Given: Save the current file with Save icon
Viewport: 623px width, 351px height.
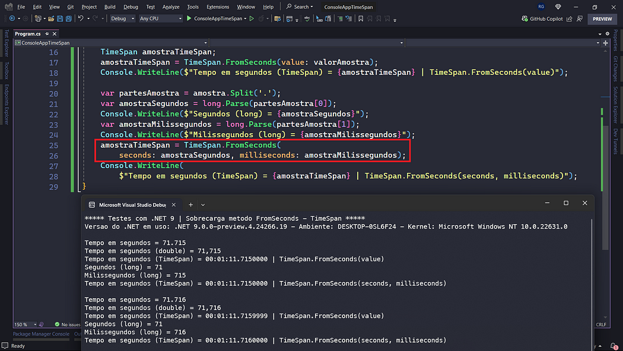Looking at the screenshot, I should pyautogui.click(x=60, y=18).
